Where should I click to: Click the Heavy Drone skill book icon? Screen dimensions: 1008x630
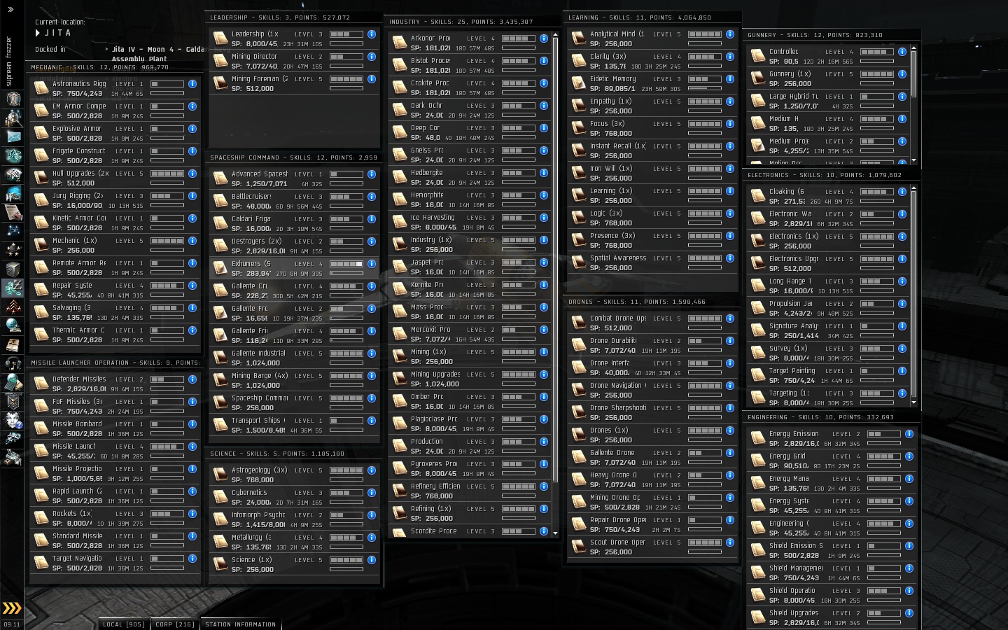tap(579, 479)
